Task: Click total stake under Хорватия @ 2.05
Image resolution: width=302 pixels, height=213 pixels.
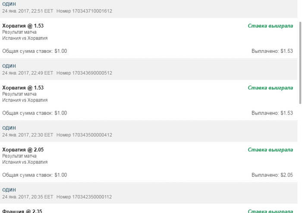Action: point(35,175)
